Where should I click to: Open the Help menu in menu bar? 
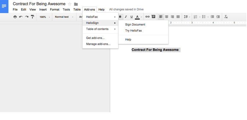tap(101, 9)
